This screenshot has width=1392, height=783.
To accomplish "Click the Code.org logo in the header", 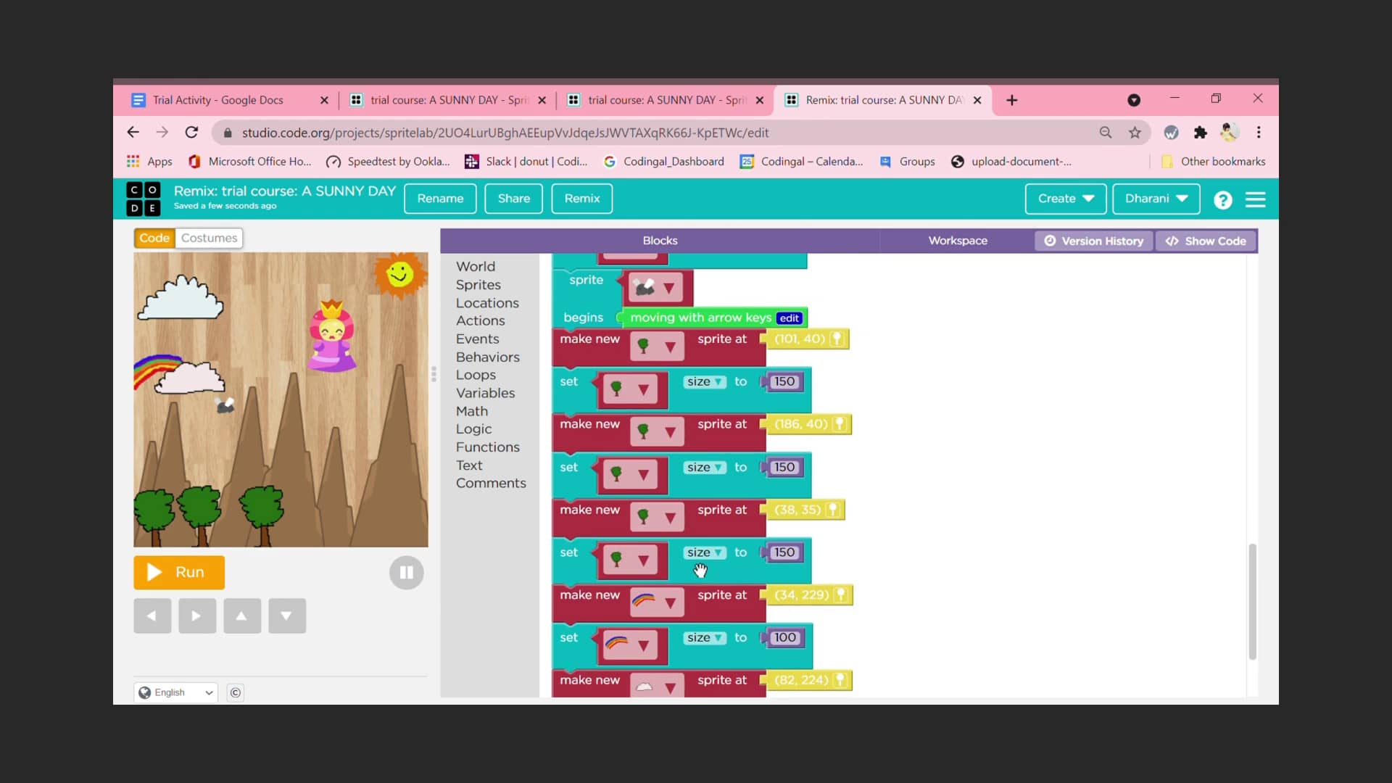I will (142, 199).
